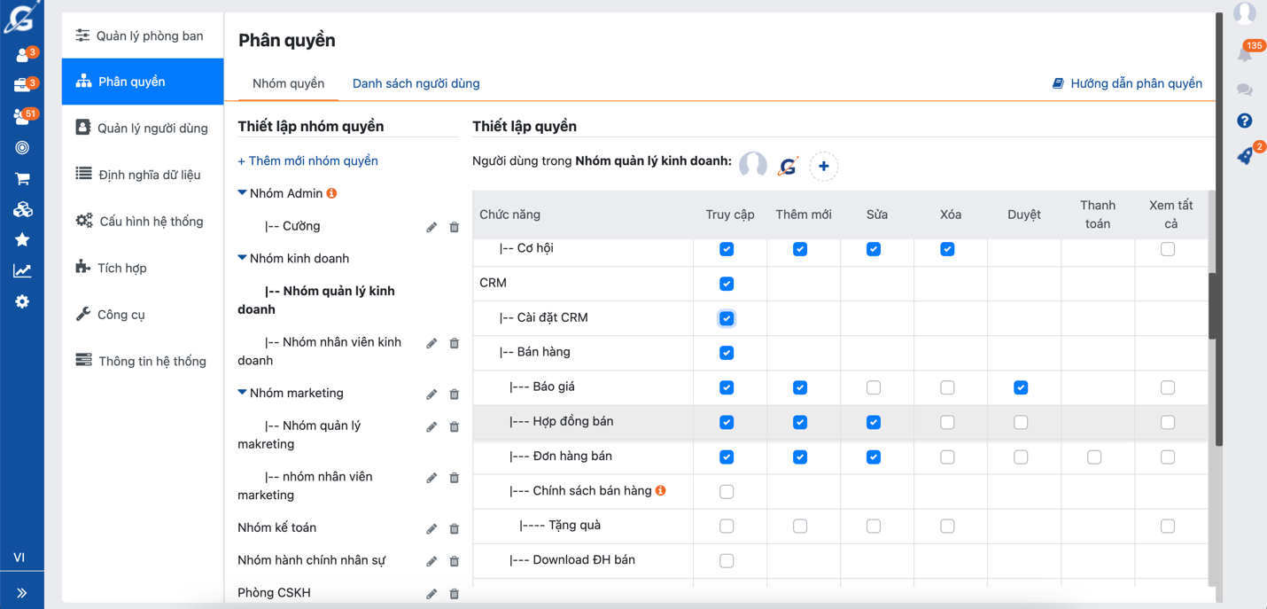Open the help question mark icon

pos(1245,121)
